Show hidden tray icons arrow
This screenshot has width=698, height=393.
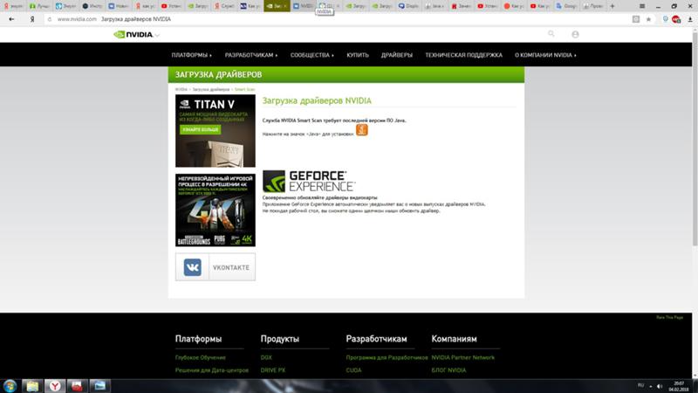[x=651, y=386]
